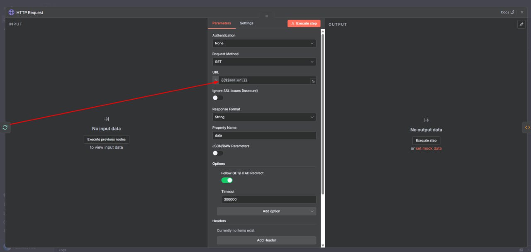The height and width of the screenshot is (252, 531).
Task: Switch to the Settings tab
Action: click(x=246, y=23)
